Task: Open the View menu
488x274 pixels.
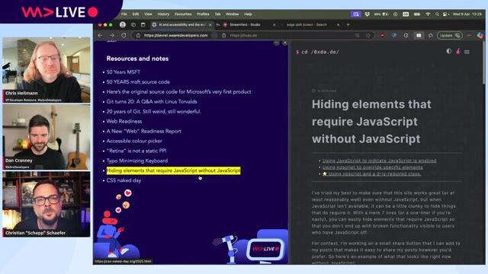Action: click(x=148, y=14)
